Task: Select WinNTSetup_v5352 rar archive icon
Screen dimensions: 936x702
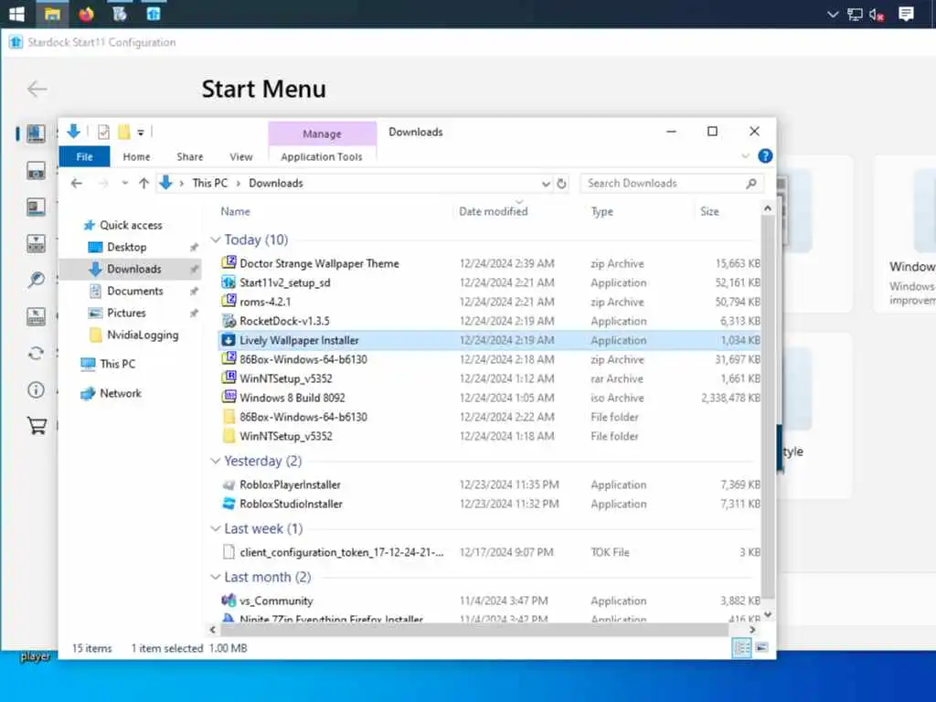Action: point(229,378)
